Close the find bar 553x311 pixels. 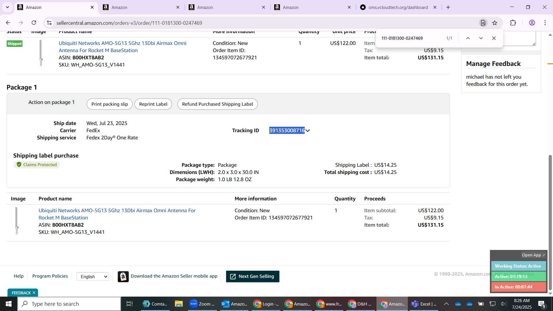pos(494,38)
